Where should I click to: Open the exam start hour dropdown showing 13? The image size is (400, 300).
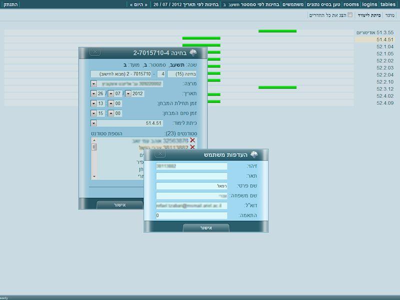(93, 103)
